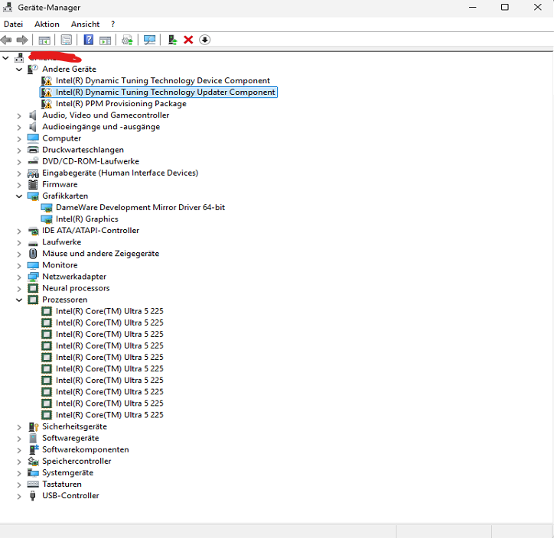The image size is (554, 538).
Task: Expand Audioeingänge und -ausgänge
Action: click(x=19, y=127)
